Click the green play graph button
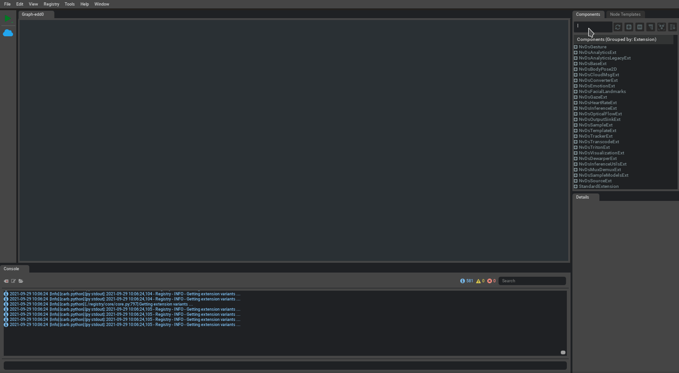 coord(7,19)
